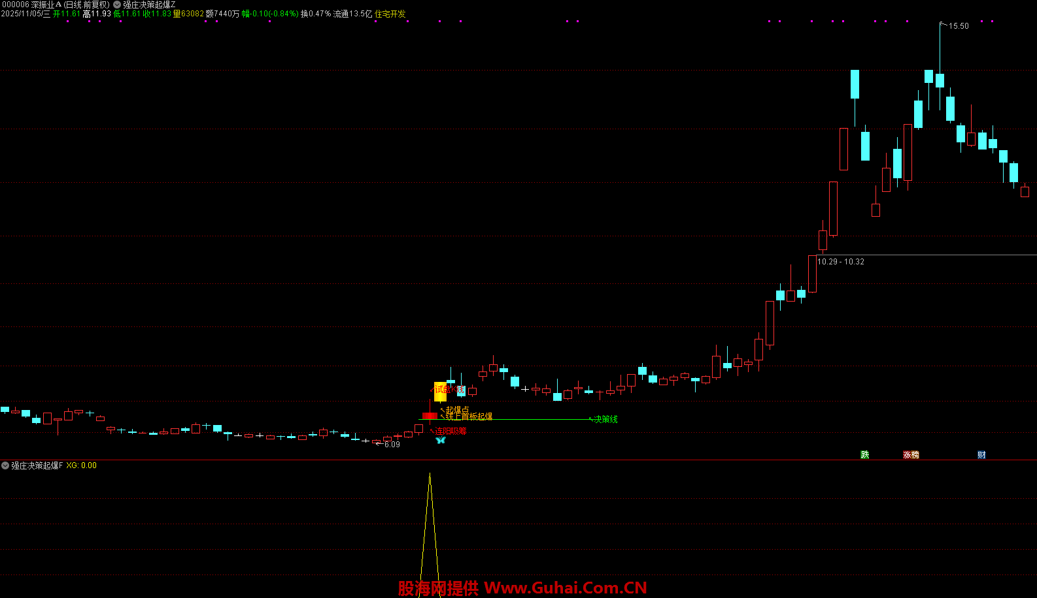This screenshot has width=1037, height=598.
Task: Click the 15.50 high price marker
Action: [x=958, y=26]
